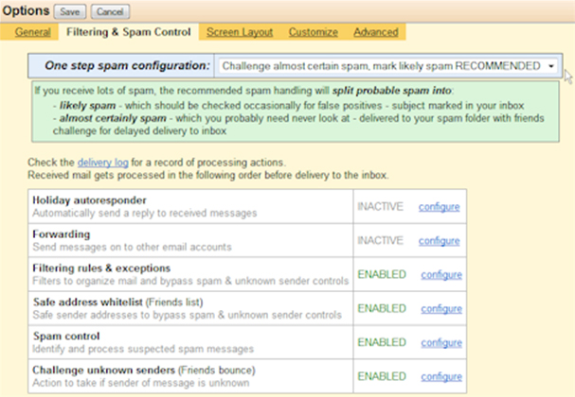Viewport: 575px width, 397px height.
Task: Click the INACTIVE status for Holiday autoresponder
Action: (x=381, y=207)
